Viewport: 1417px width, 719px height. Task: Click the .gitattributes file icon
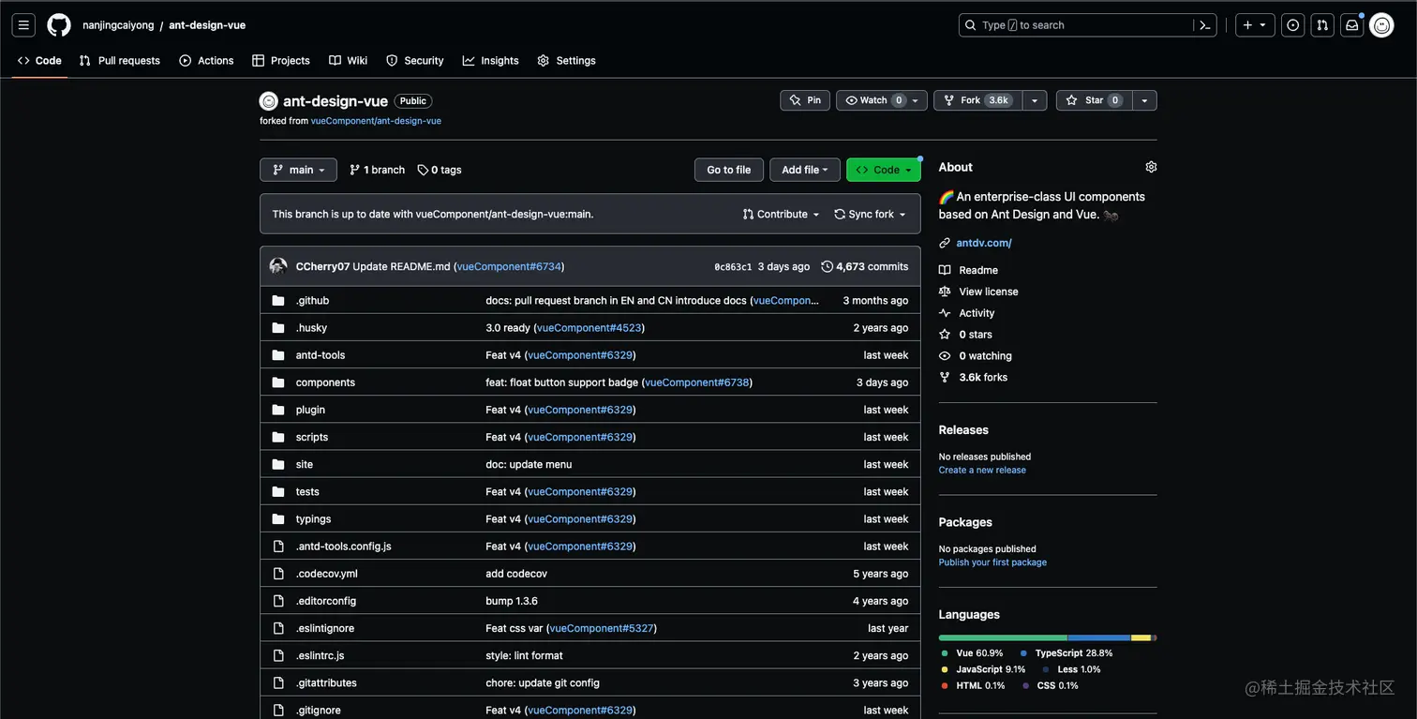278,682
